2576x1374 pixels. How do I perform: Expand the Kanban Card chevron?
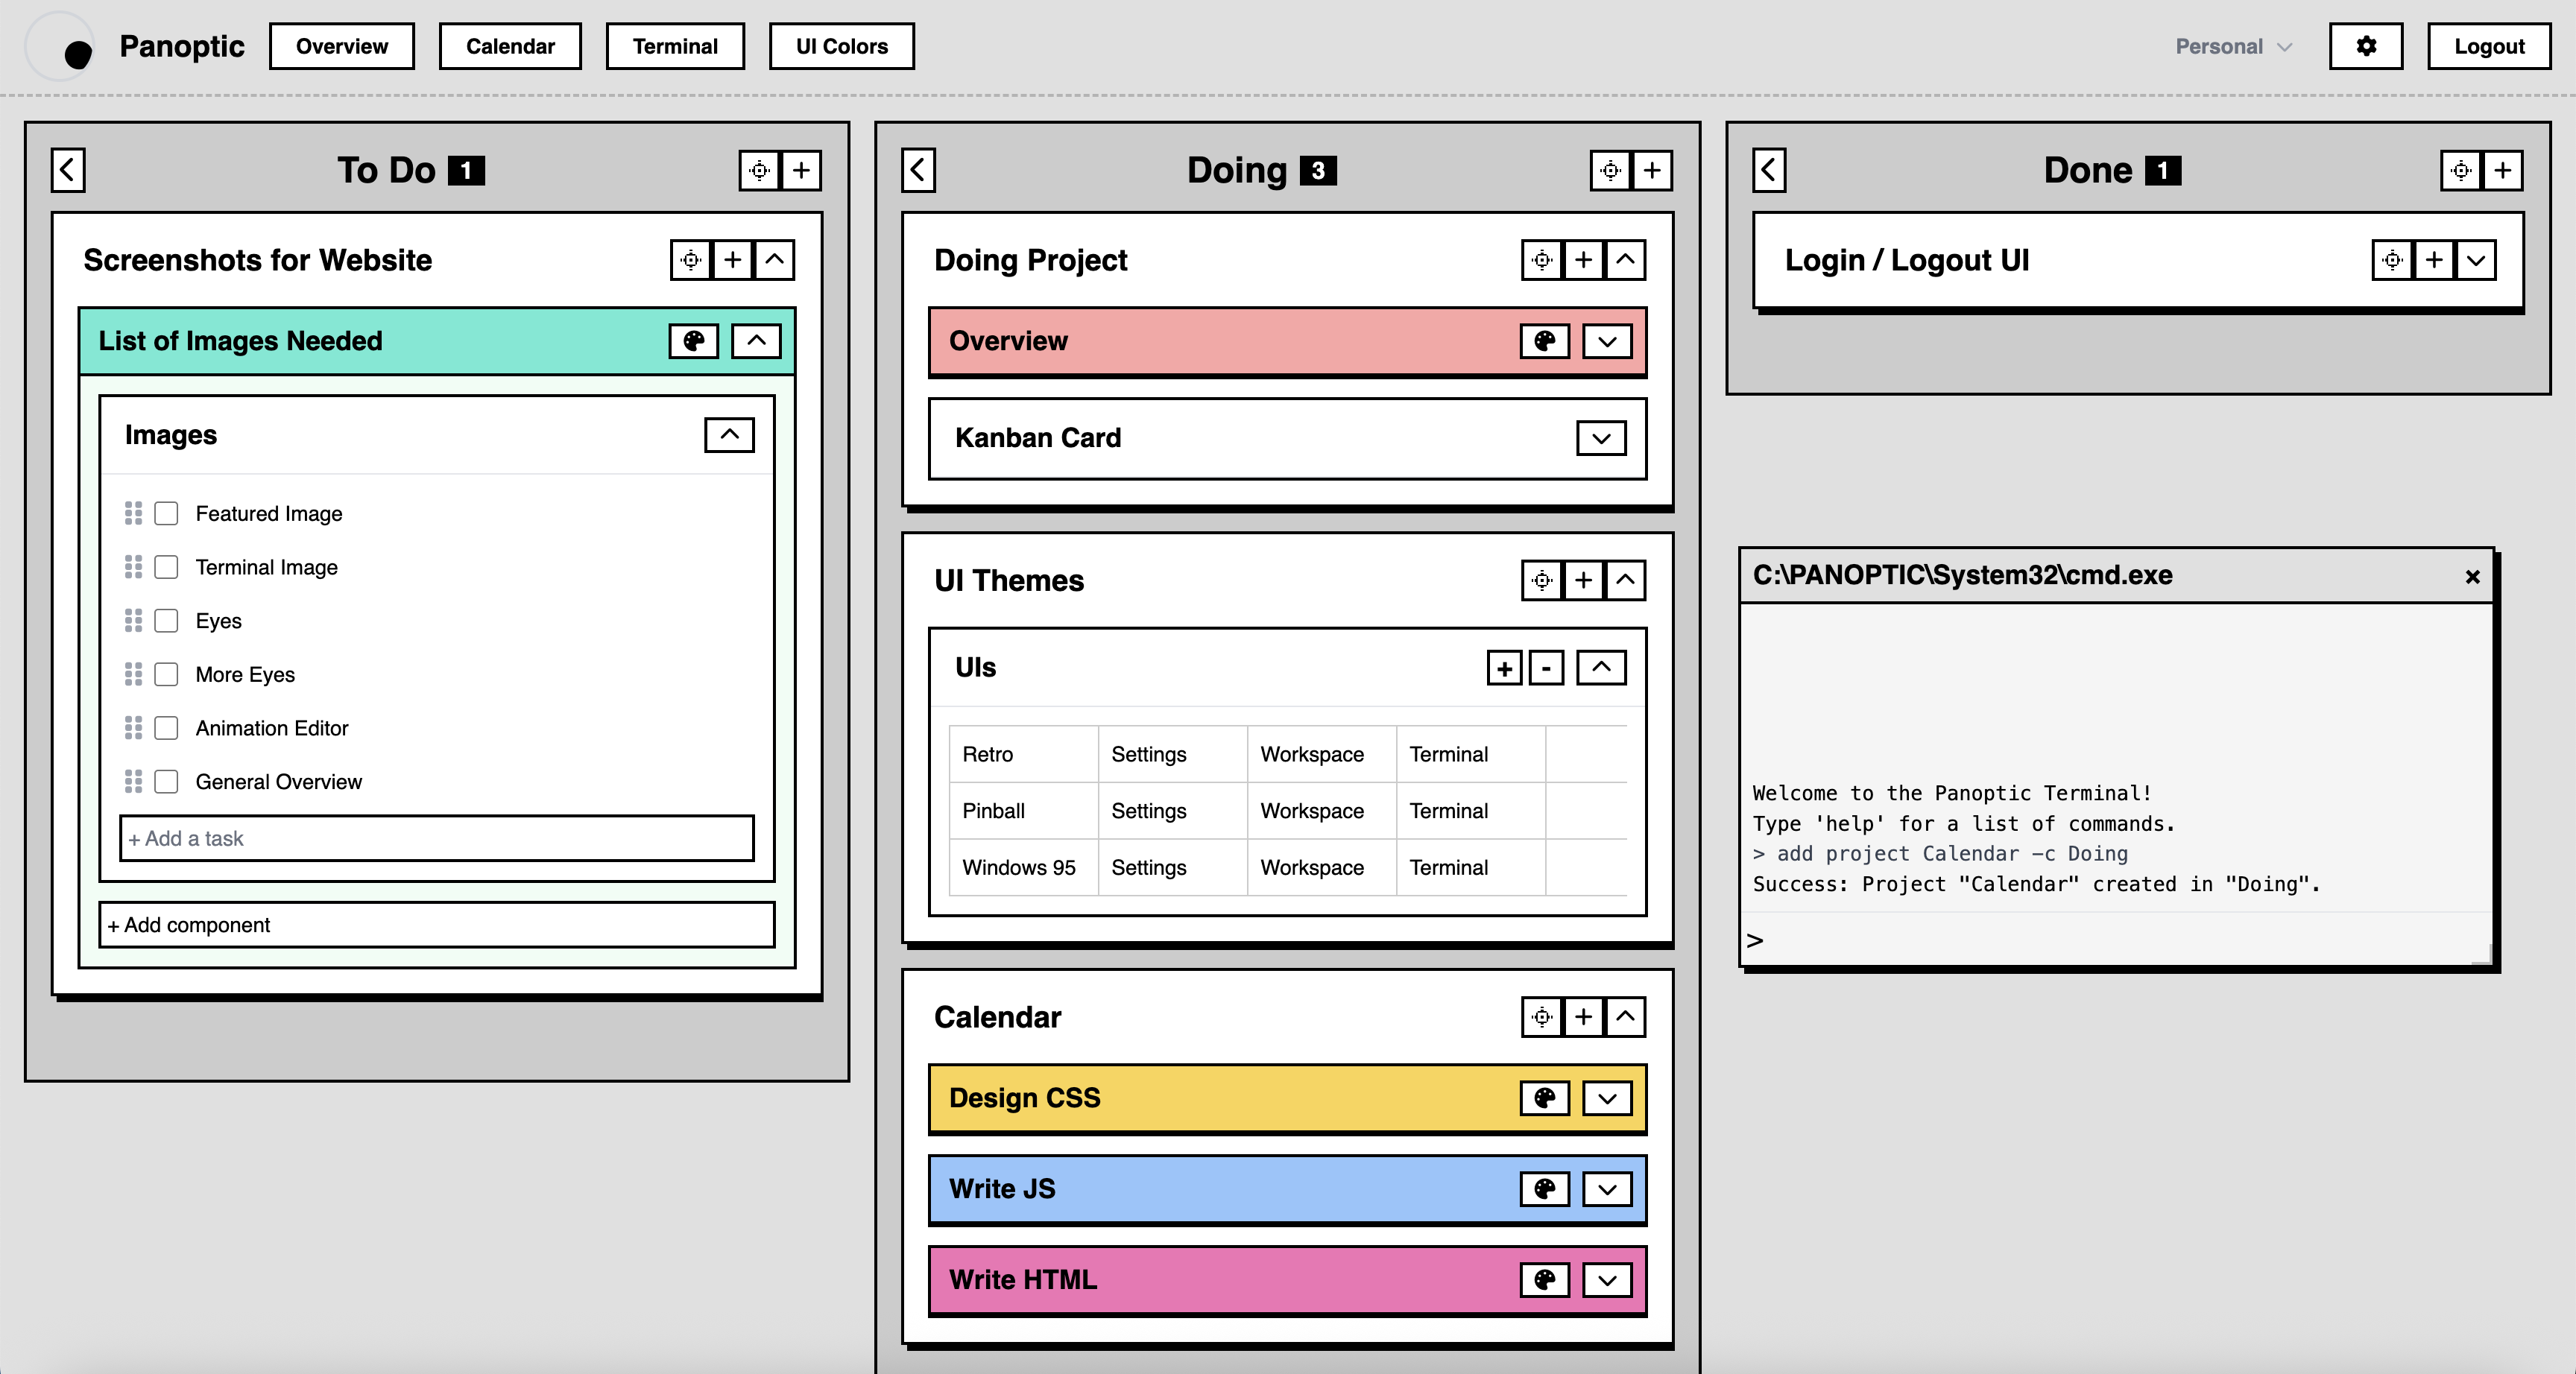click(1601, 438)
